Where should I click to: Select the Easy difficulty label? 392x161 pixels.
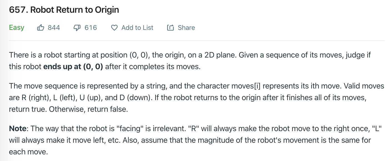(x=17, y=28)
